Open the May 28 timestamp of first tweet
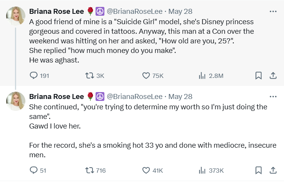 coord(180,11)
